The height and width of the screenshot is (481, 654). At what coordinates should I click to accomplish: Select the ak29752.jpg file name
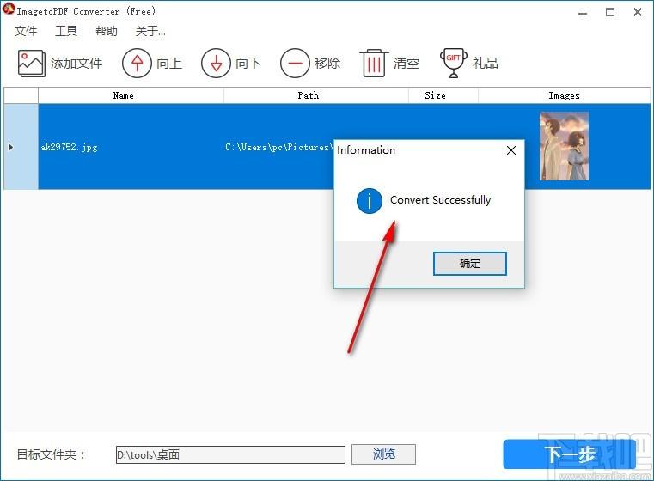click(x=69, y=147)
